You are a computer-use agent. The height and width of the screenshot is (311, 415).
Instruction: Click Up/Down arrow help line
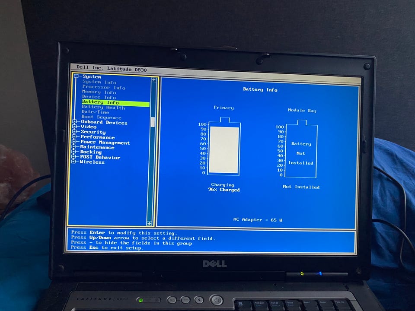coord(143,238)
